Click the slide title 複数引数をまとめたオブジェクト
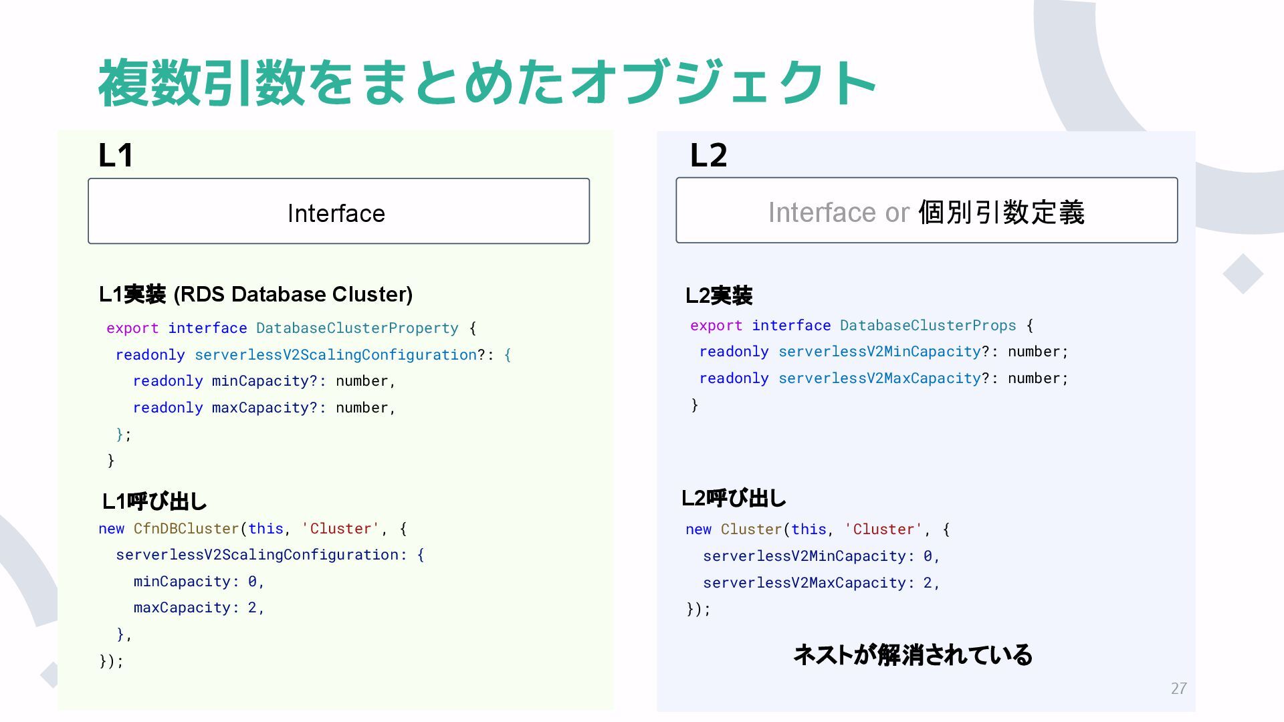 (487, 83)
